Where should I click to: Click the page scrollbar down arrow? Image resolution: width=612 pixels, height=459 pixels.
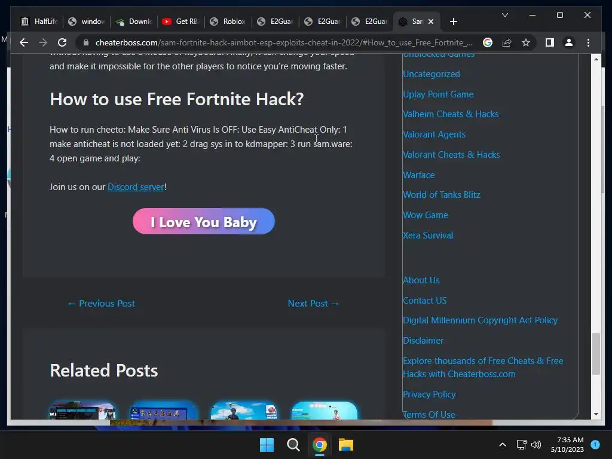coord(596,414)
